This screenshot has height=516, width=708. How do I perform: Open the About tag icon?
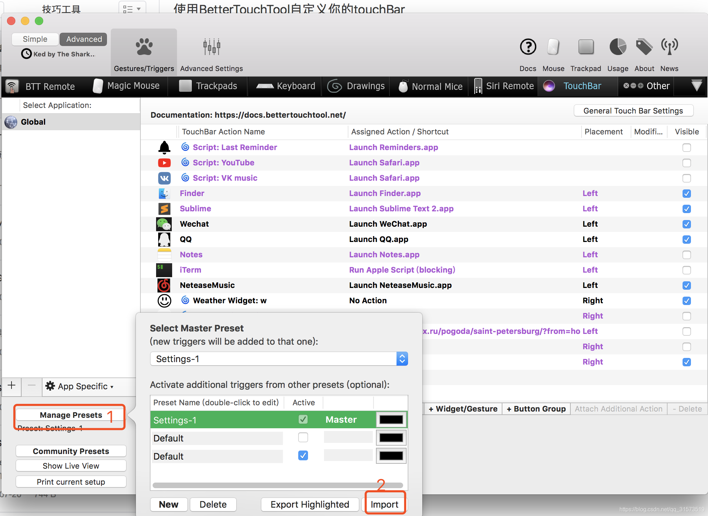(644, 47)
